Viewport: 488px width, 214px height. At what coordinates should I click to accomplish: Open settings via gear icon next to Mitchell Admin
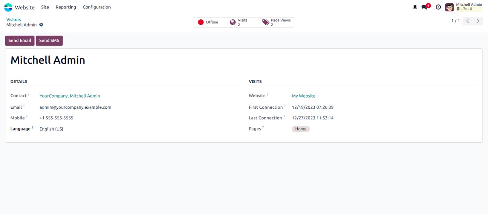(41, 25)
